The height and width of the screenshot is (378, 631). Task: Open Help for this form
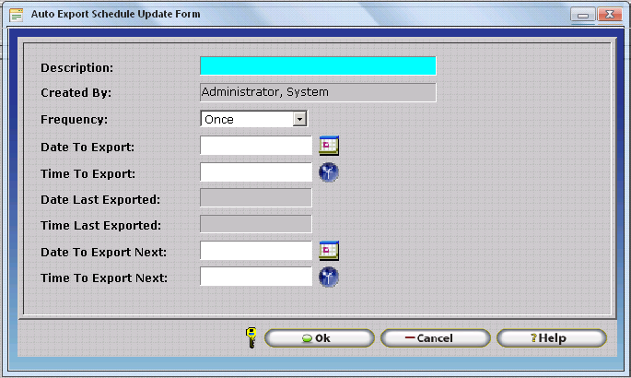point(551,338)
